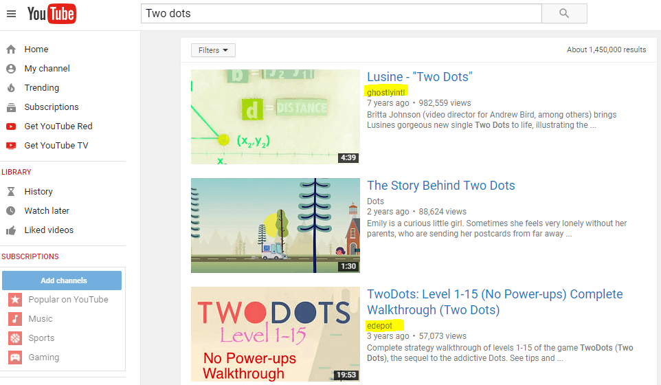
Task: Select Get YouTube TV entry
Action: (56, 146)
